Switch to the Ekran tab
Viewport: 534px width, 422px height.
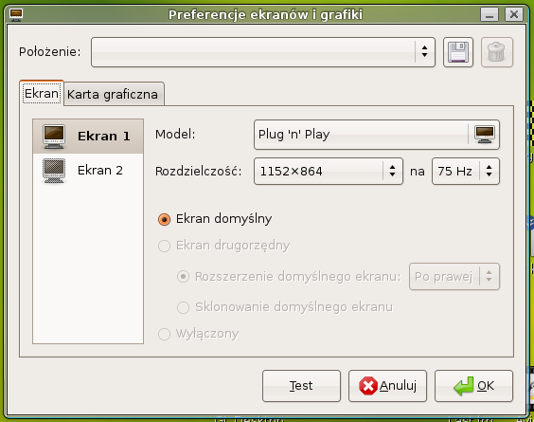(x=42, y=94)
